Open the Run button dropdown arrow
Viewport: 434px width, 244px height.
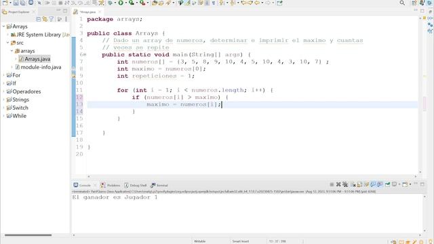125,3
